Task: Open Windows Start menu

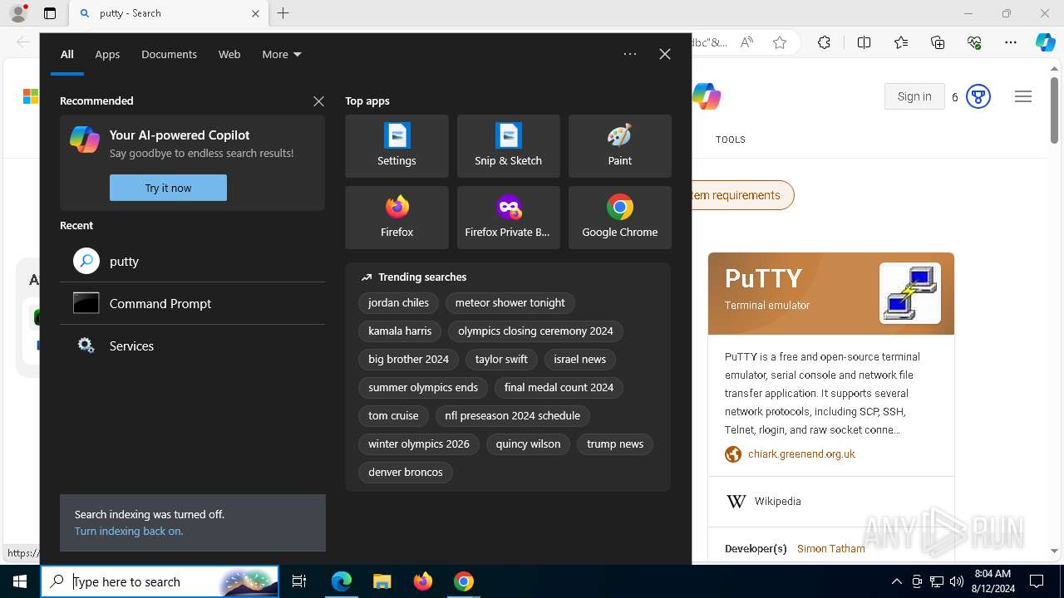Action: click(x=20, y=581)
